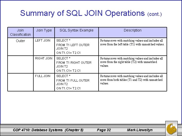Click 'FROM T1 FULL OUTER' syntax line

pos(73,81)
